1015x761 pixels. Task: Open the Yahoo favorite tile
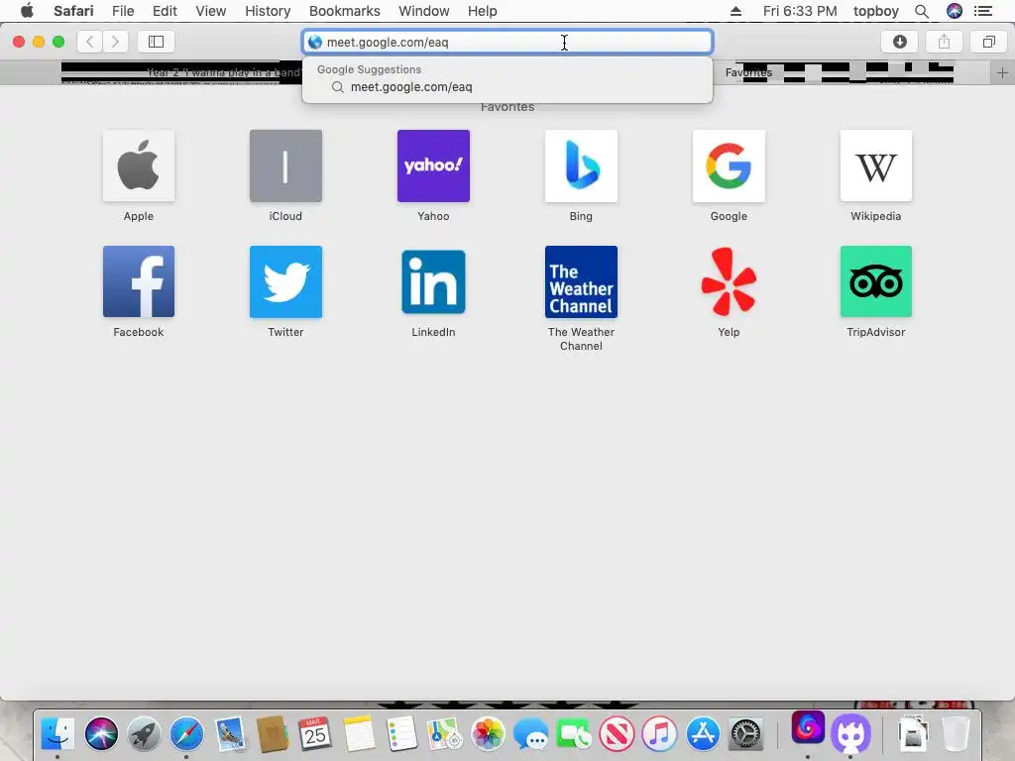coord(433,166)
